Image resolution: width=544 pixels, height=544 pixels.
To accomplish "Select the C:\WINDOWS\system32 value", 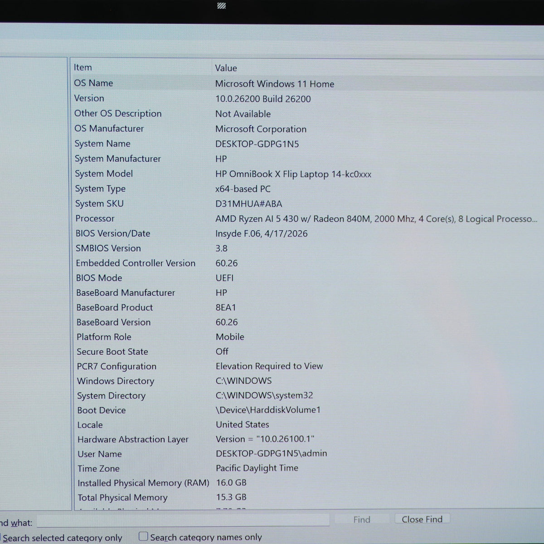I will tap(264, 395).
